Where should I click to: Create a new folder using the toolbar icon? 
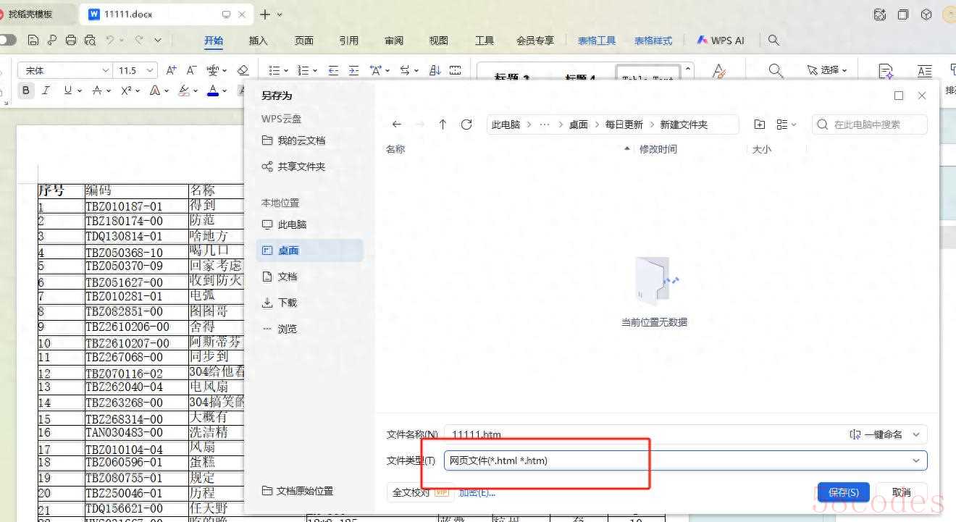(759, 125)
